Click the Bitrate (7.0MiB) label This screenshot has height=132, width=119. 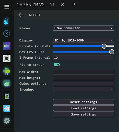coord(36,46)
